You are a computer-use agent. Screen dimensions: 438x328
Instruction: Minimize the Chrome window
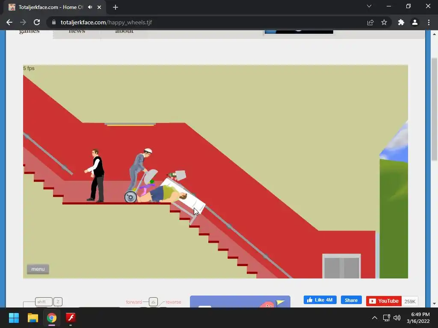(388, 6)
